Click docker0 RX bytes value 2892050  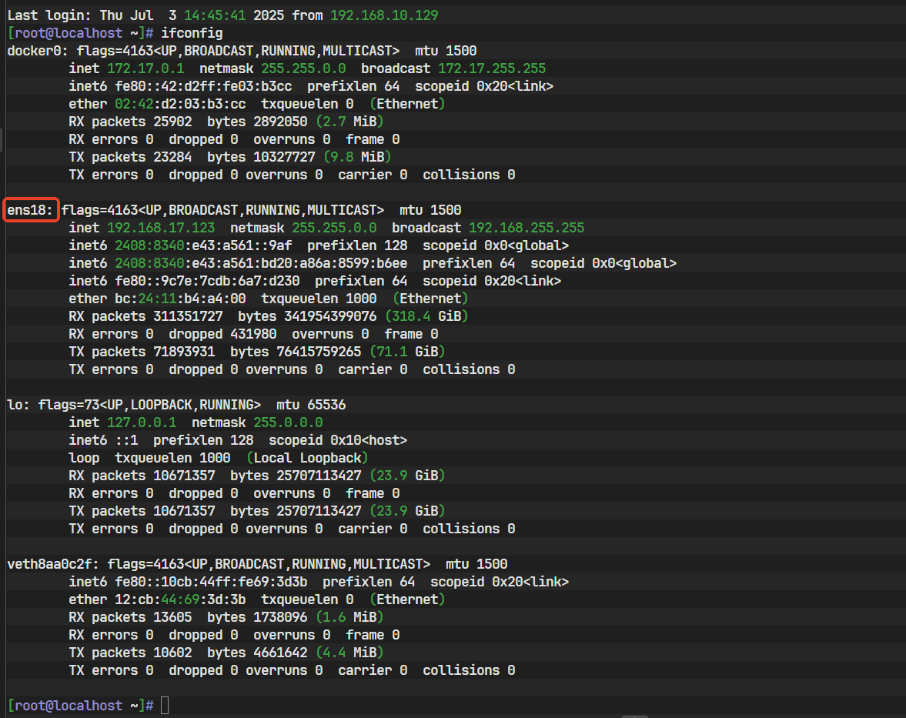(280, 122)
